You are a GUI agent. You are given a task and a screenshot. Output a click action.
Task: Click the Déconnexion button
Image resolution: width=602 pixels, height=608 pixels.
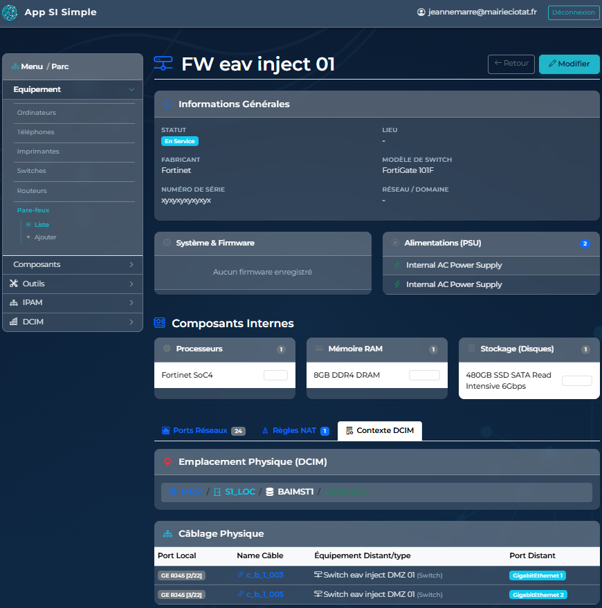tap(574, 12)
